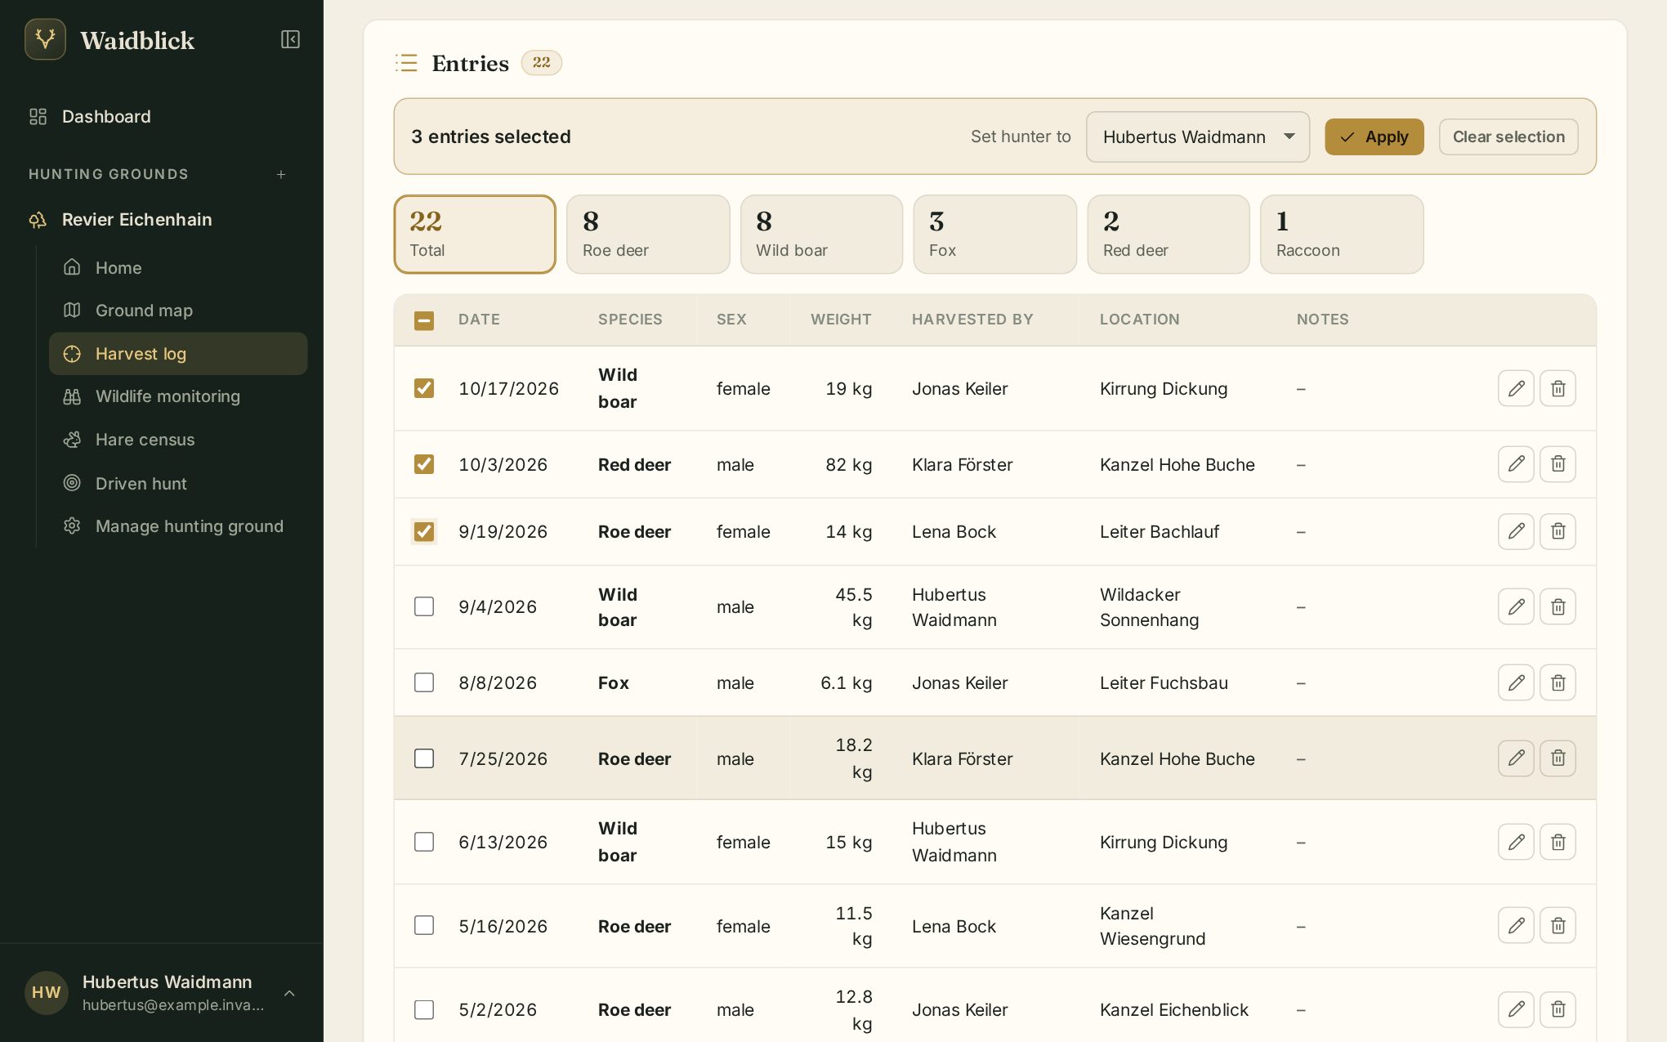Apply the selected hunter
Screen dimensions: 1667x1042
point(1374,136)
